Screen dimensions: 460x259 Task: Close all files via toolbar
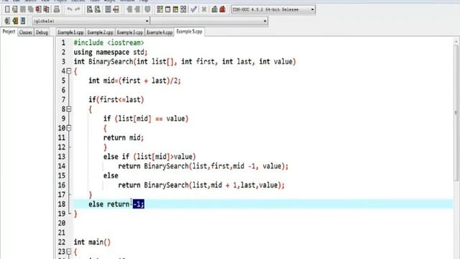pos(46,9)
